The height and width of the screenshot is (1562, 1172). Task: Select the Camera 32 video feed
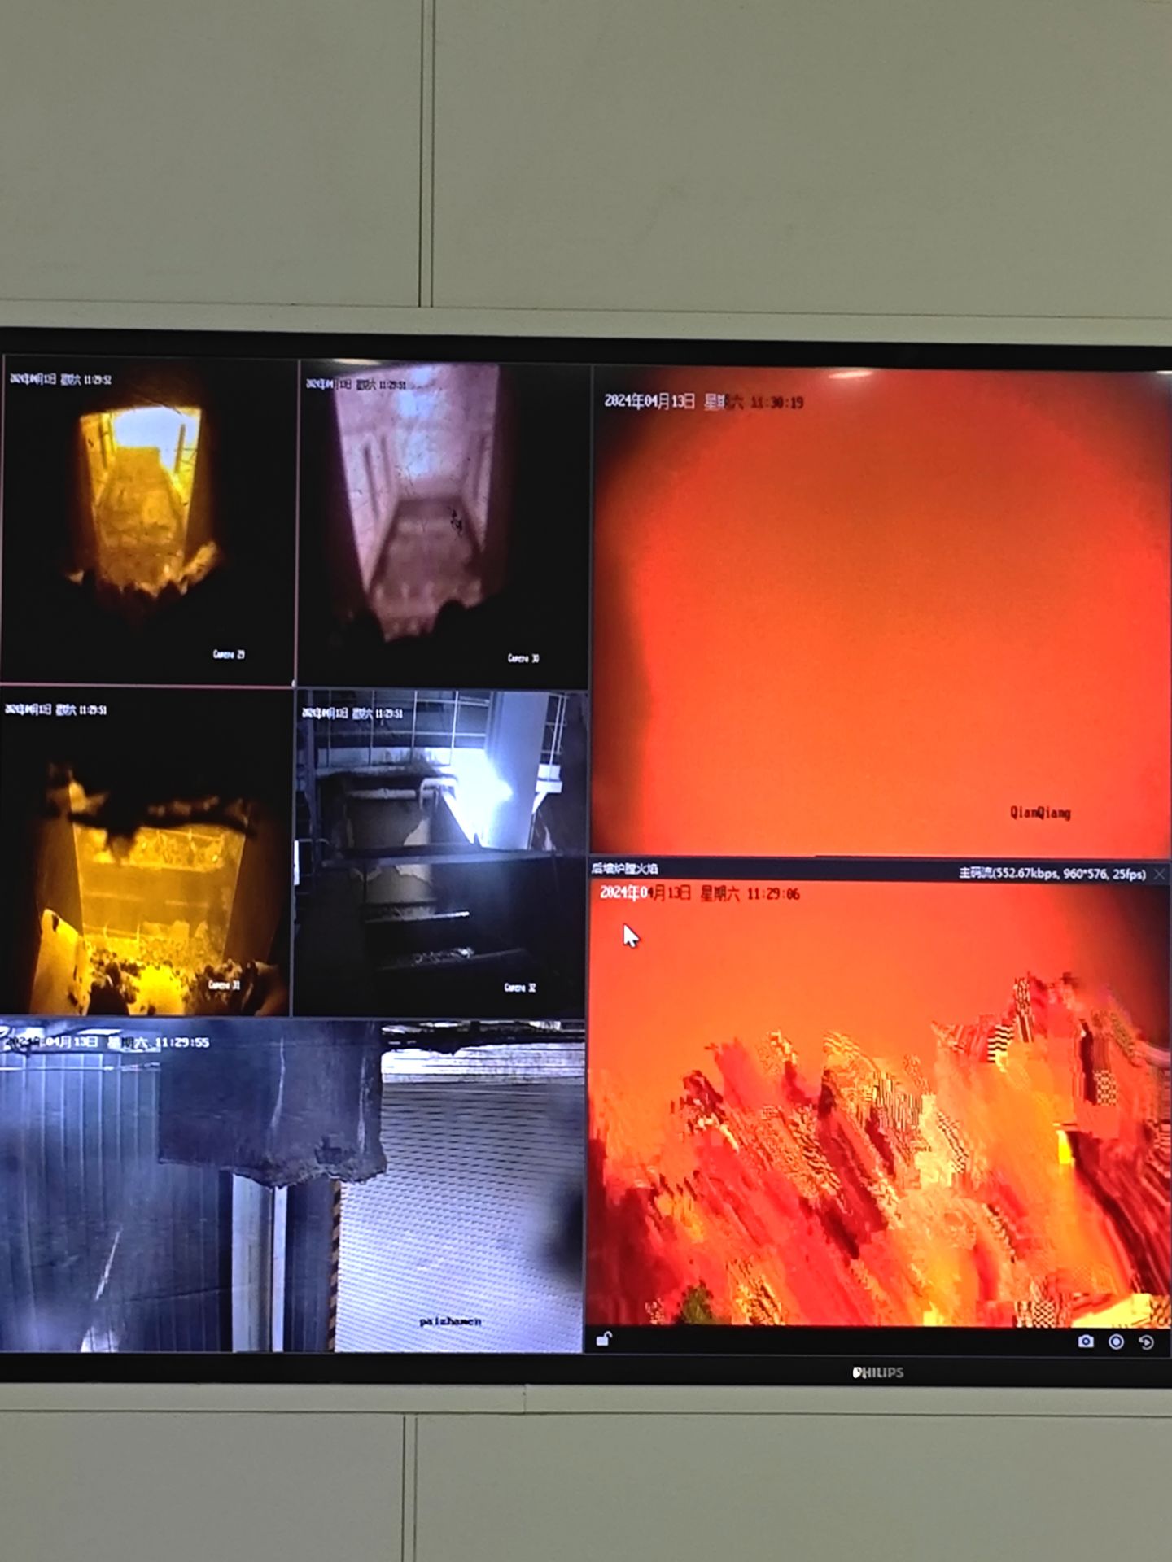(439, 854)
